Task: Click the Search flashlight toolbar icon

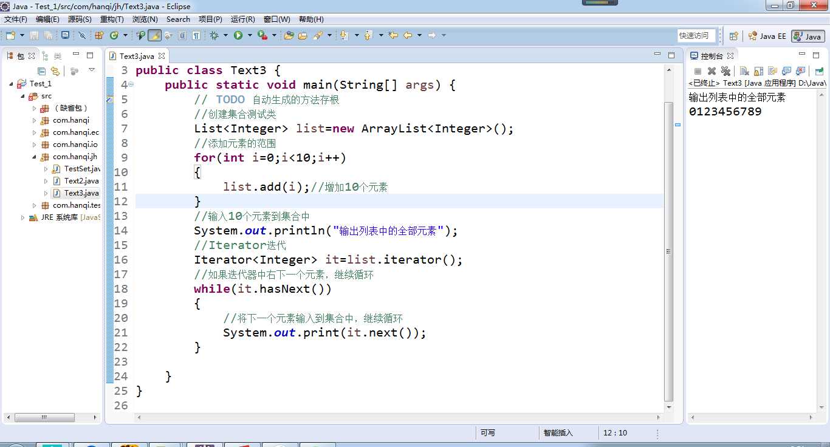Action: [318, 36]
